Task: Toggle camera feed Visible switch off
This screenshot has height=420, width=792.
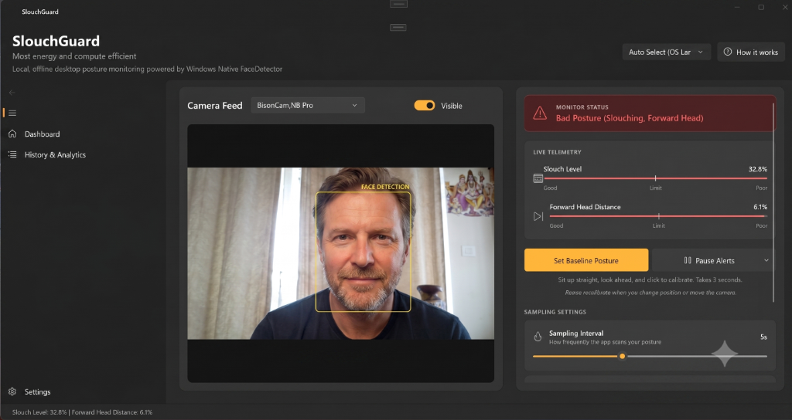Action: (425, 105)
